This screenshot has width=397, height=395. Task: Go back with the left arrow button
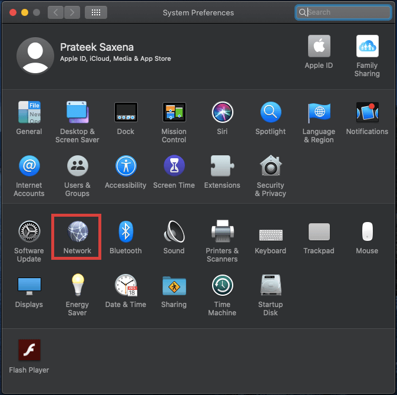[x=55, y=12]
